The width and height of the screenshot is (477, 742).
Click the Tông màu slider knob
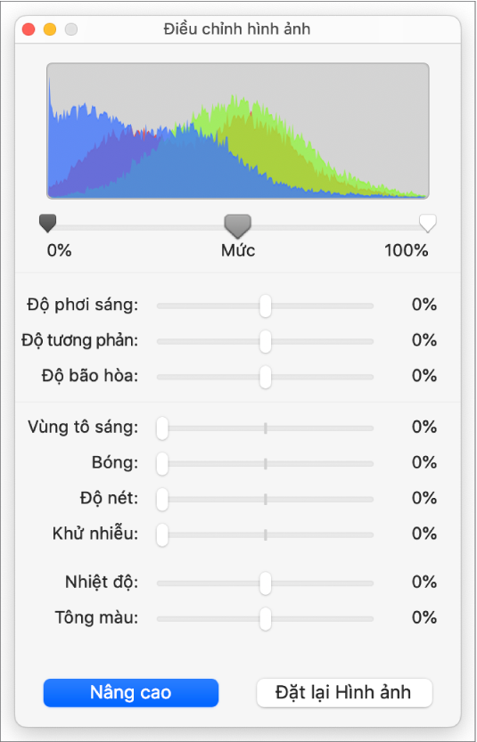pos(266,618)
